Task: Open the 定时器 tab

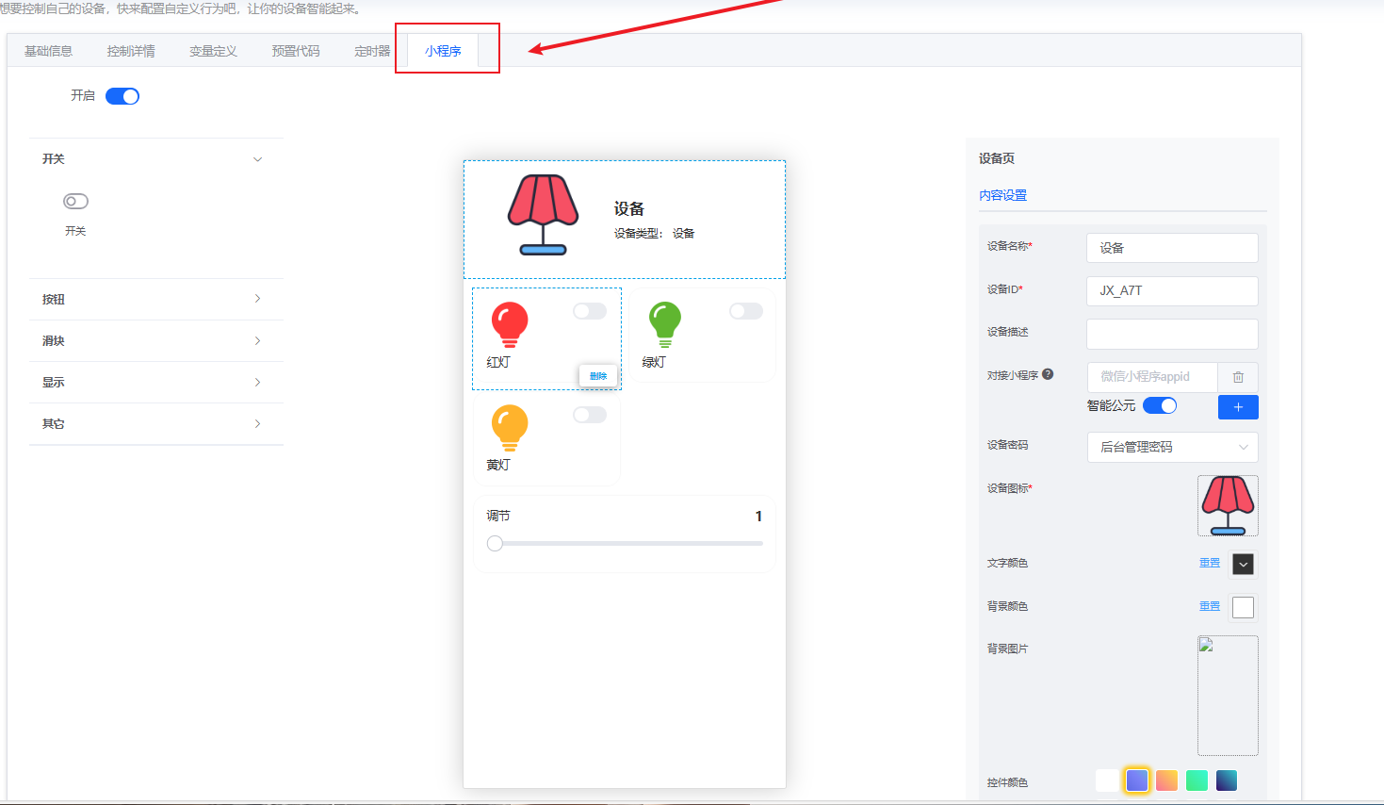Action: (x=372, y=51)
